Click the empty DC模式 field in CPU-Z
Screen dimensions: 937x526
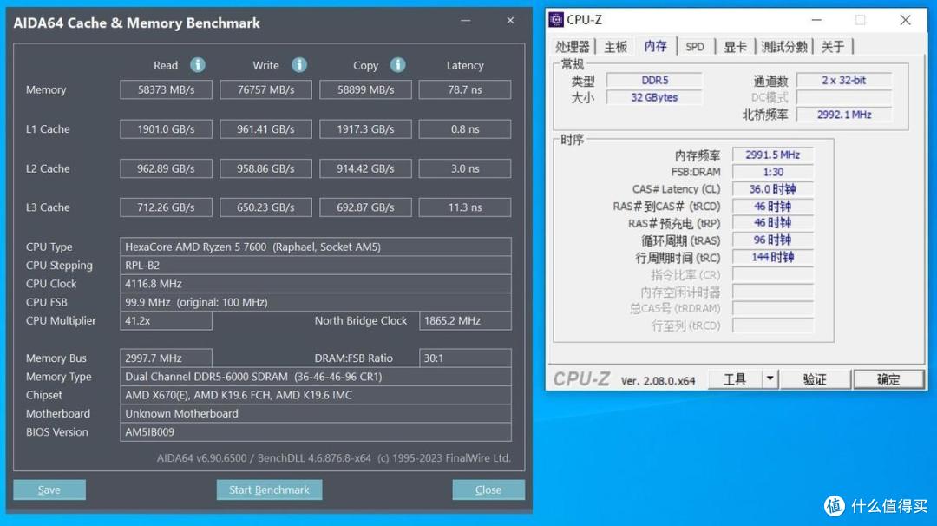844,97
